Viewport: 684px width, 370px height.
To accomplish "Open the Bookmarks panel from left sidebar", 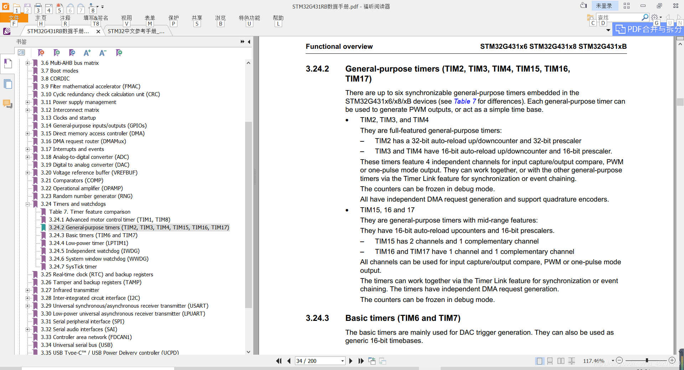I will [7, 64].
